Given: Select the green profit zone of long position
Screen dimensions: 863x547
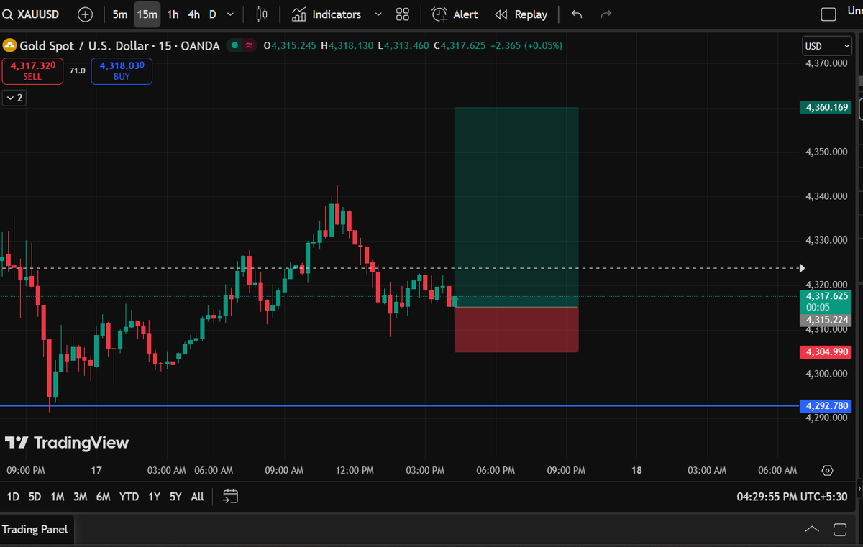Looking at the screenshot, I should (516, 207).
